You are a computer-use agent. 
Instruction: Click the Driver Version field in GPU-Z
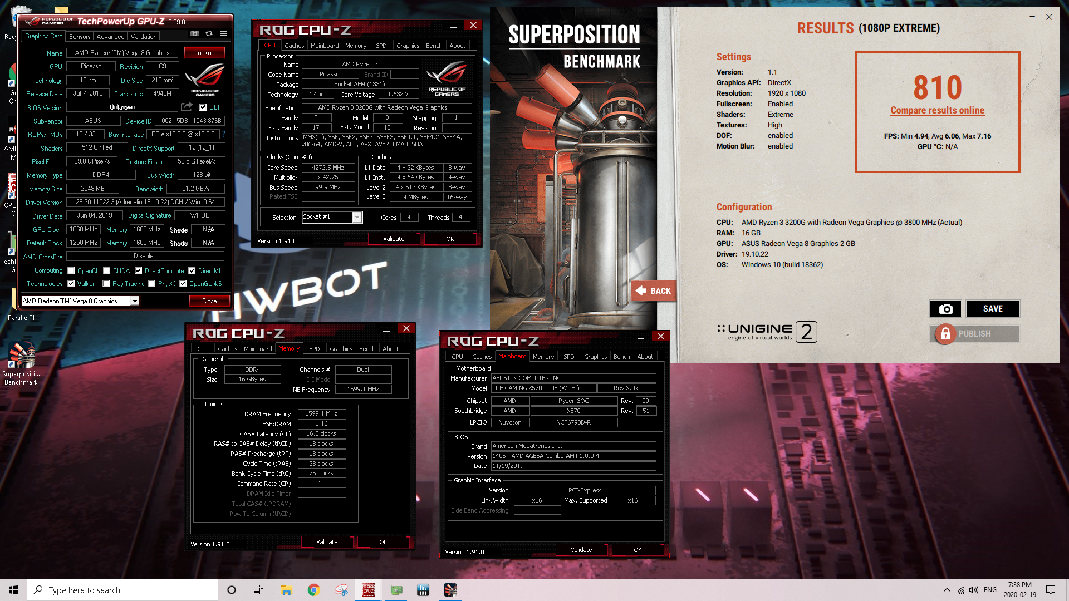click(145, 202)
